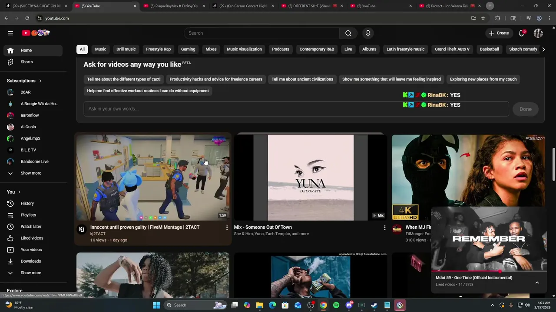The height and width of the screenshot is (312, 556).
Task: Open YouTube notifications bell
Action: tap(522, 33)
